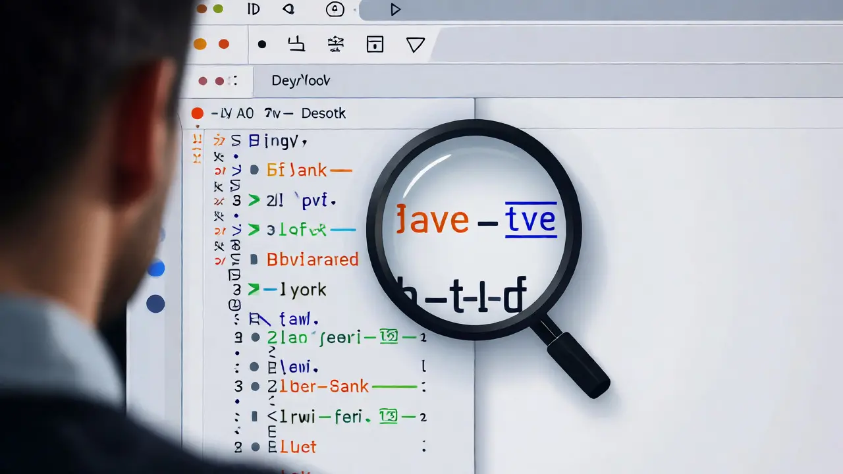Screen dimensions: 843x474
Task: Click the bullet dot before 2lber-Sank
Action: pyautogui.click(x=254, y=386)
